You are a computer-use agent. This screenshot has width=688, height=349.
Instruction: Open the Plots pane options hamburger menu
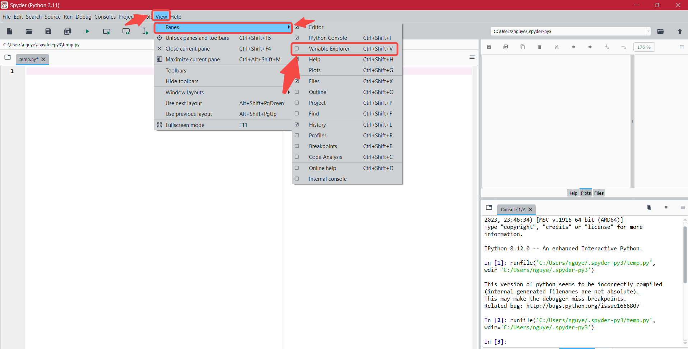tap(682, 47)
